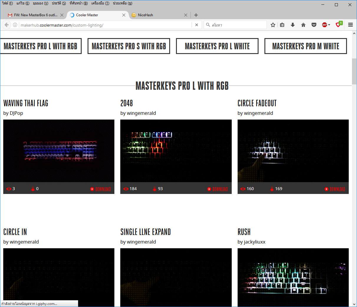357x307 pixels.
Task: Click the Rush keyboard thumbnail
Action: point(293,277)
